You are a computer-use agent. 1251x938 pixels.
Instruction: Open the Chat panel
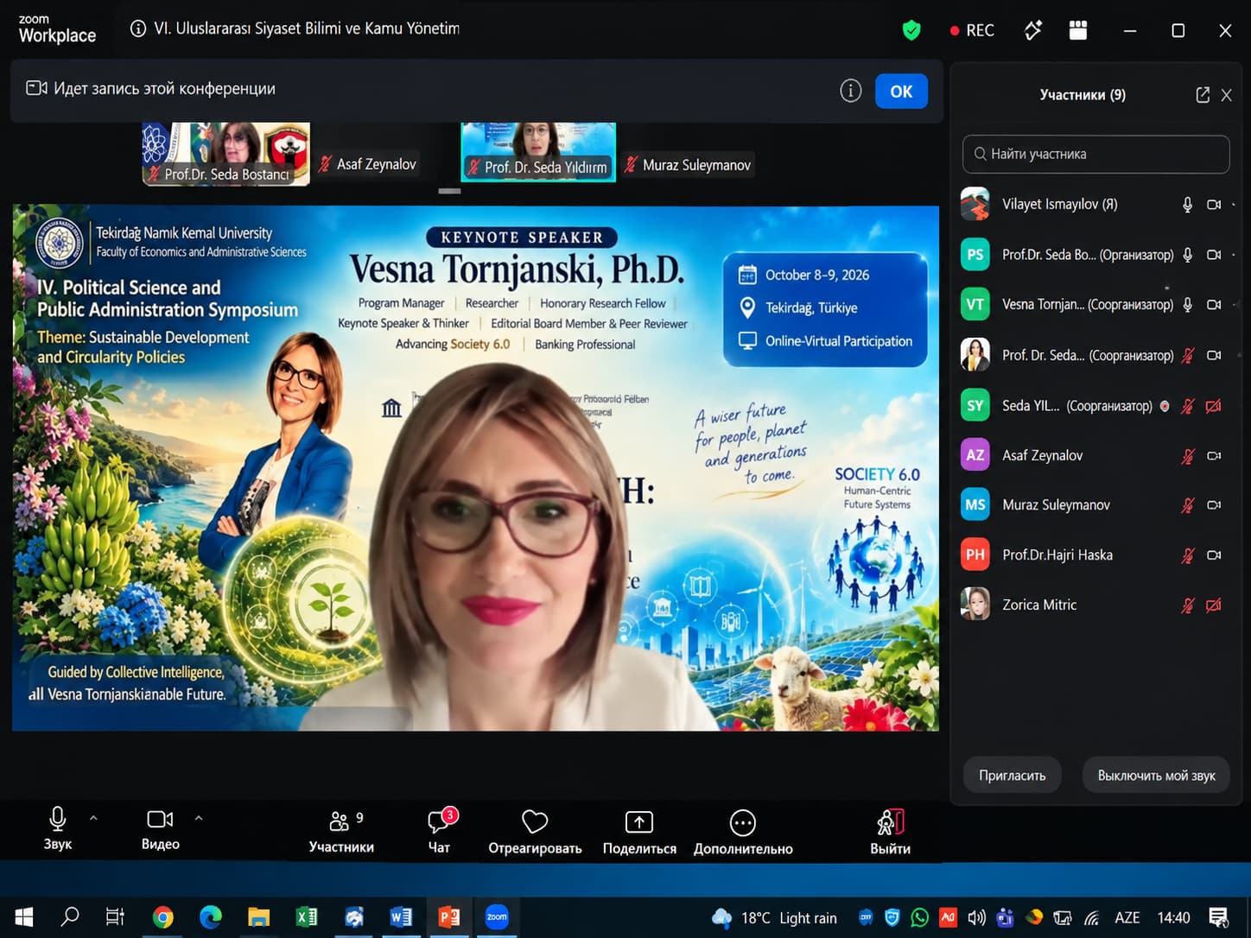point(439,831)
